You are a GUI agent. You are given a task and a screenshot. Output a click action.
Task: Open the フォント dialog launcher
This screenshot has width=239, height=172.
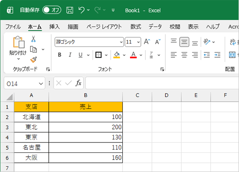162,69
